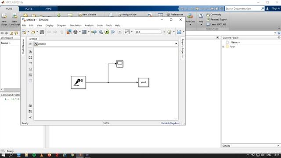Open New Model dropdown arrow
The width and height of the screenshot is (281, 158).
pyautogui.click(x=28, y=32)
